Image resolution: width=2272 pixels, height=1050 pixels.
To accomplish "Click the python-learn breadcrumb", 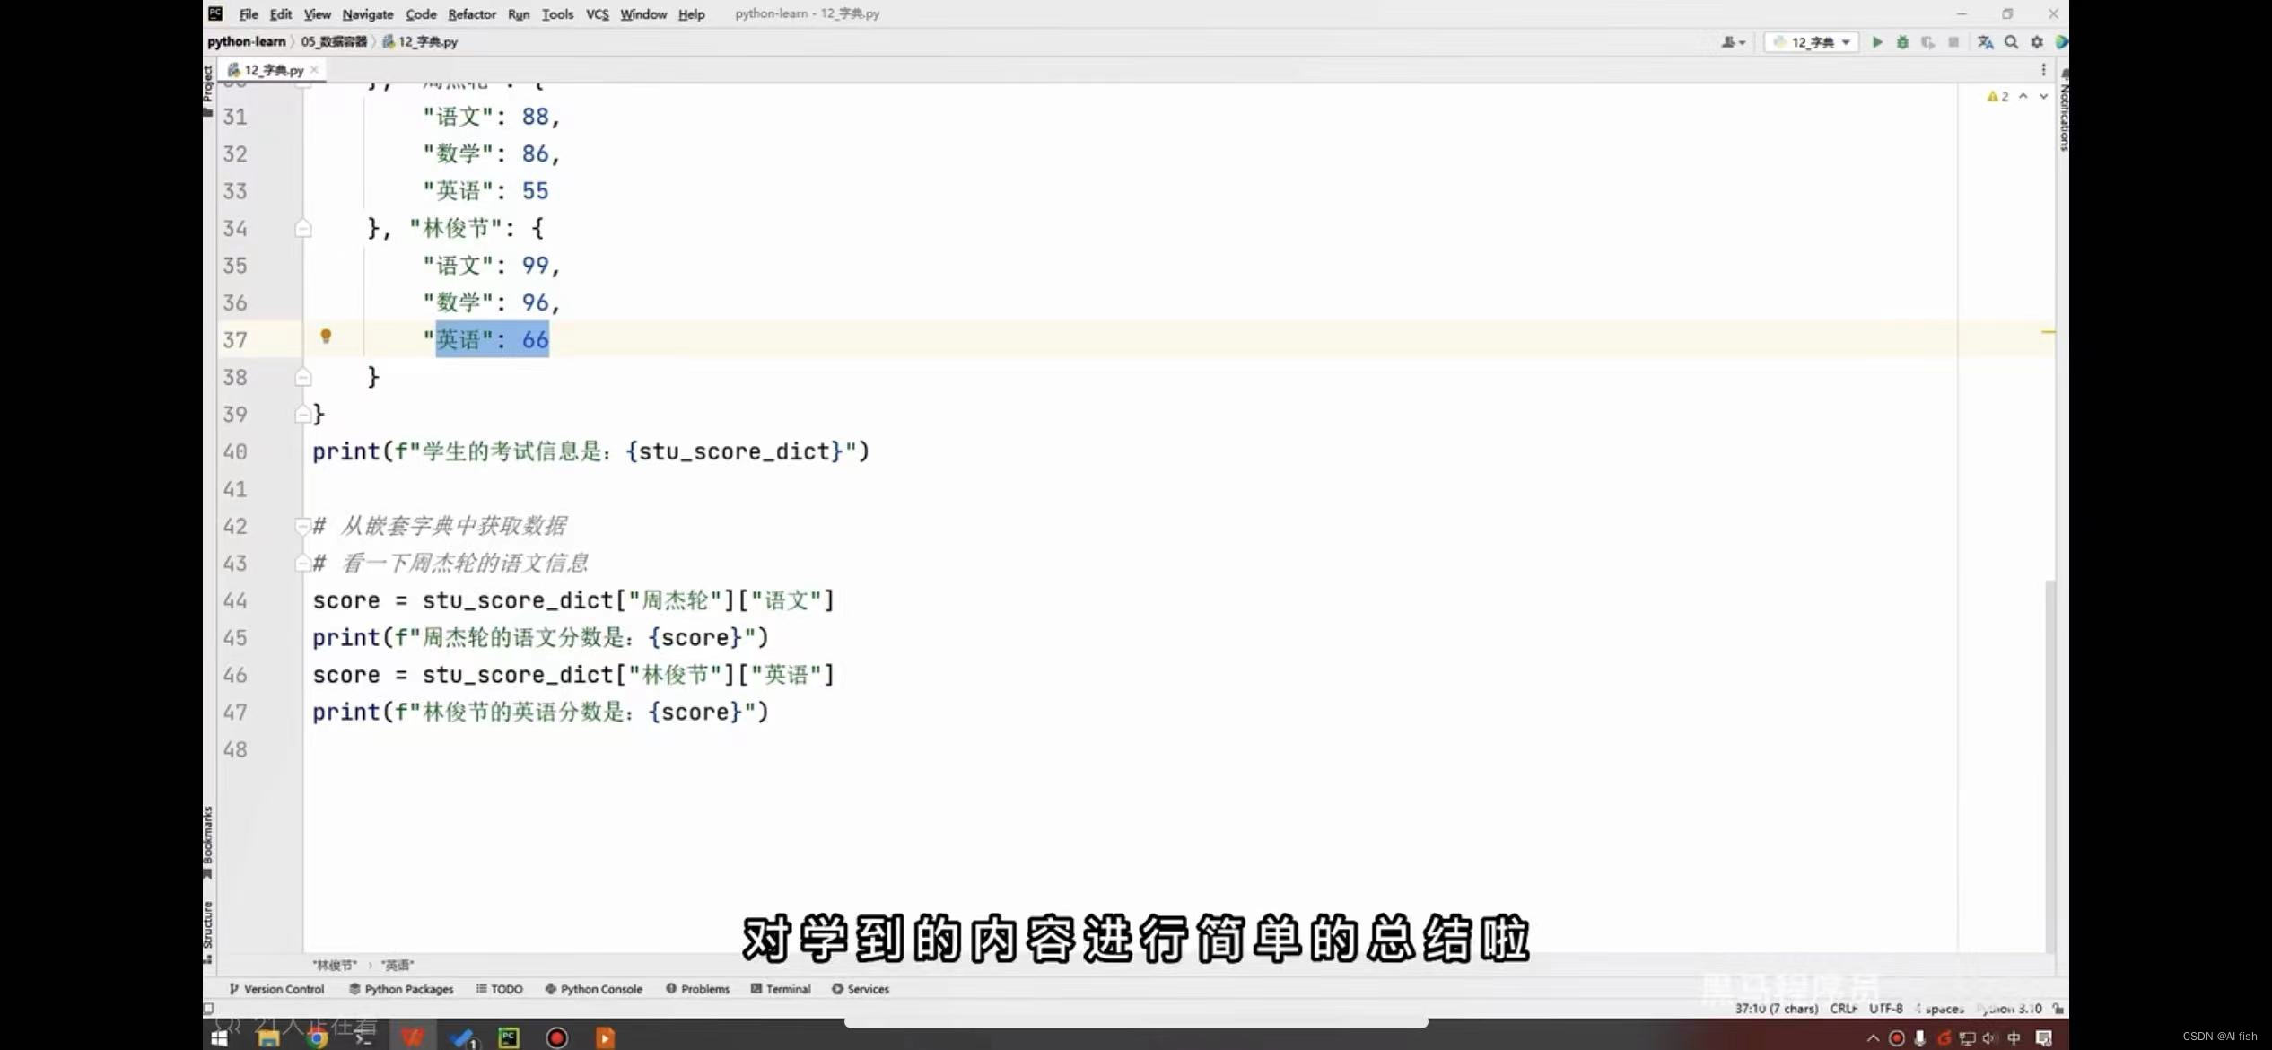I will (246, 42).
